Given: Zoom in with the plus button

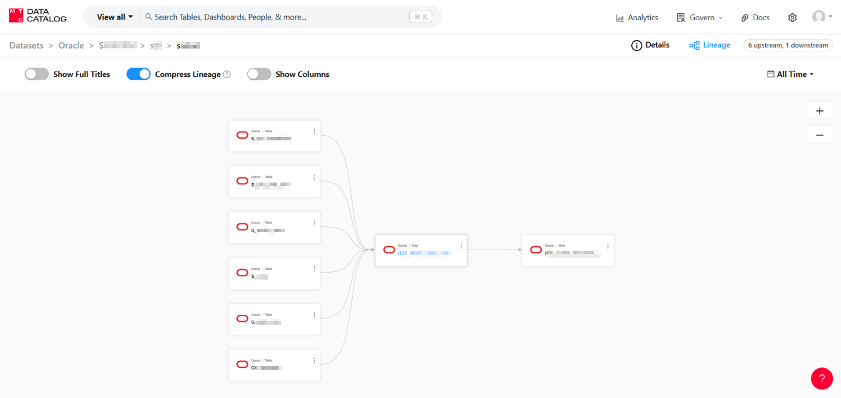Looking at the screenshot, I should coord(819,111).
